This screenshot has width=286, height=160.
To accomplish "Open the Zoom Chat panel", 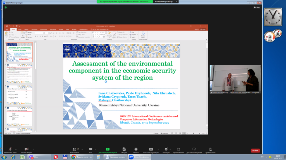I will coord(90,150).
